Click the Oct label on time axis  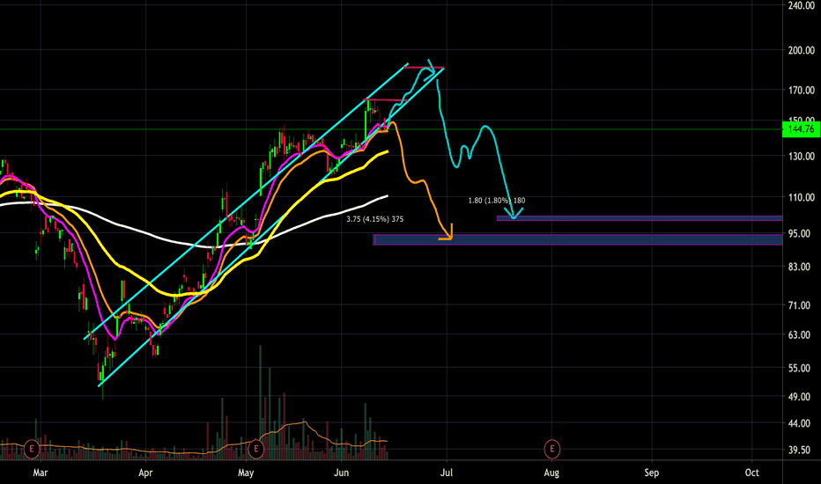coord(752,473)
